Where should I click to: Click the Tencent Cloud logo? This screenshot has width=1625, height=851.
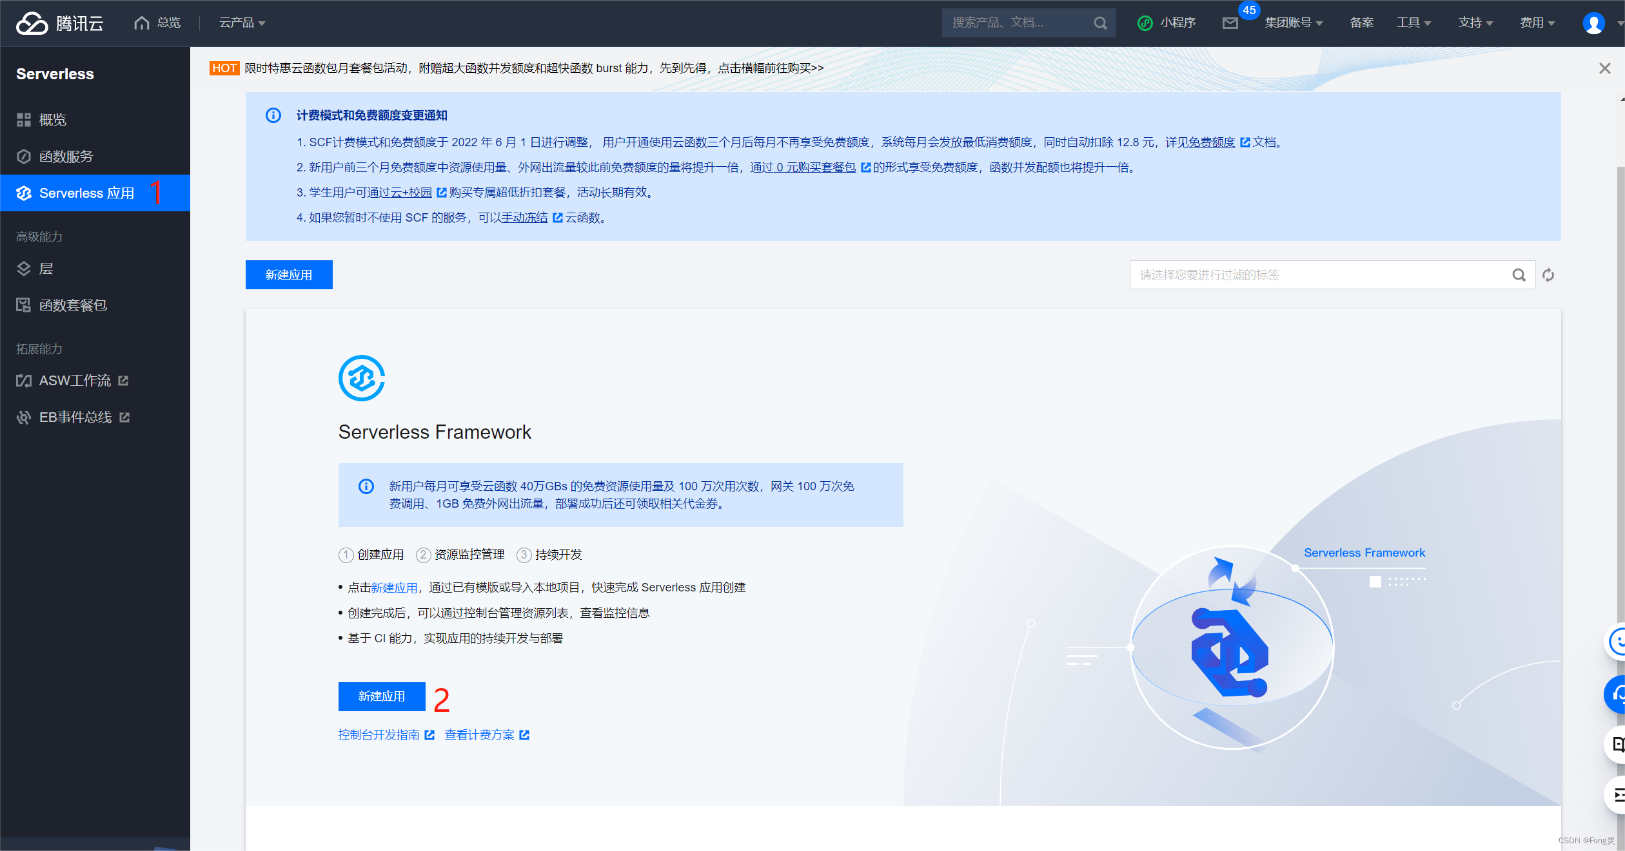(x=60, y=23)
